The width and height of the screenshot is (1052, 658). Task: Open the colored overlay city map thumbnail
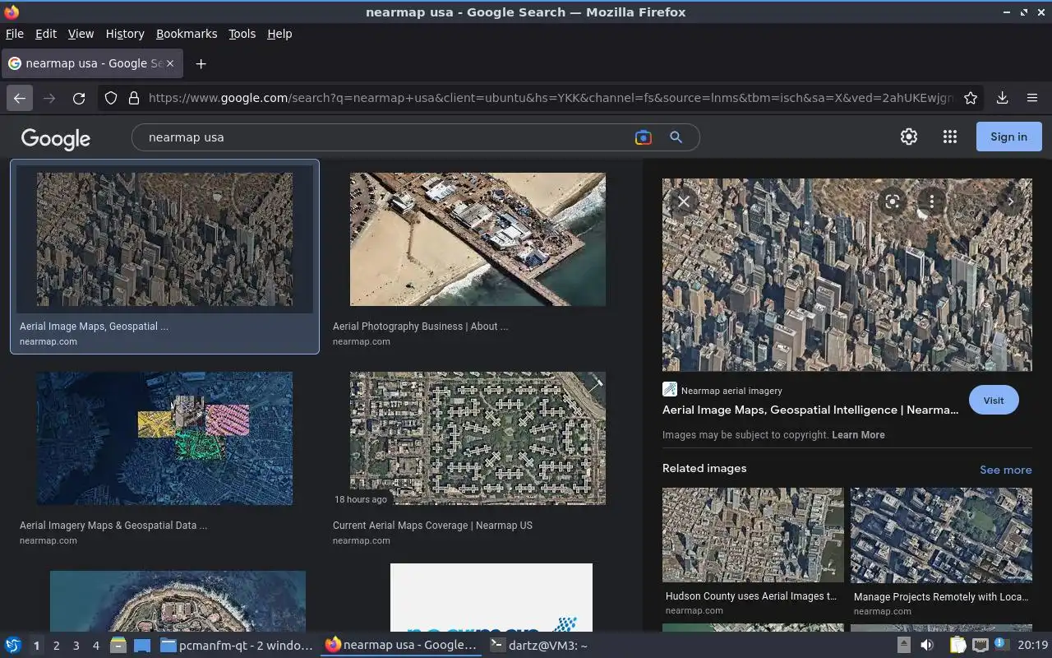pos(164,438)
